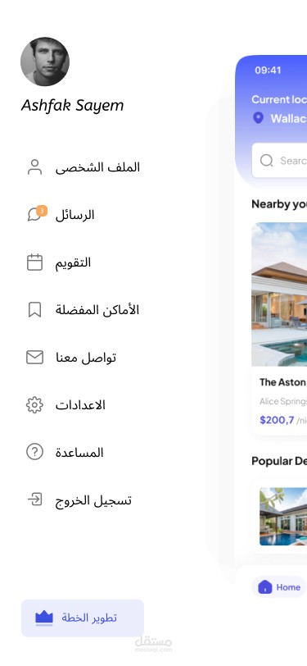The width and height of the screenshot is (307, 666).
Task: Click the envelope icon beside تواصل معنا
Action: (34, 358)
